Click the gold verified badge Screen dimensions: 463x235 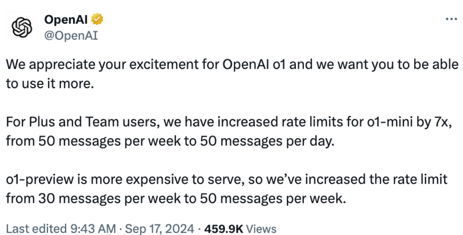[x=98, y=19]
